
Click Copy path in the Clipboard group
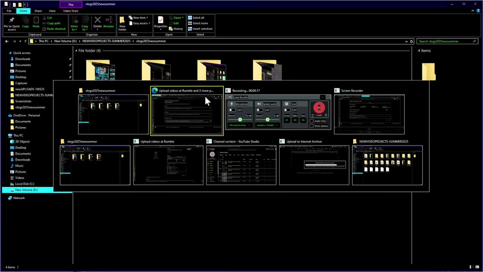[x=51, y=23]
